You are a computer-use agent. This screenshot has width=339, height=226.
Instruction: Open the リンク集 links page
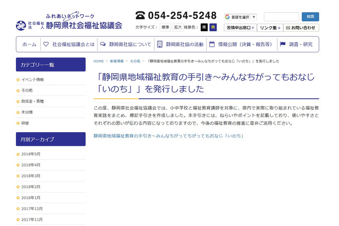click(270, 28)
